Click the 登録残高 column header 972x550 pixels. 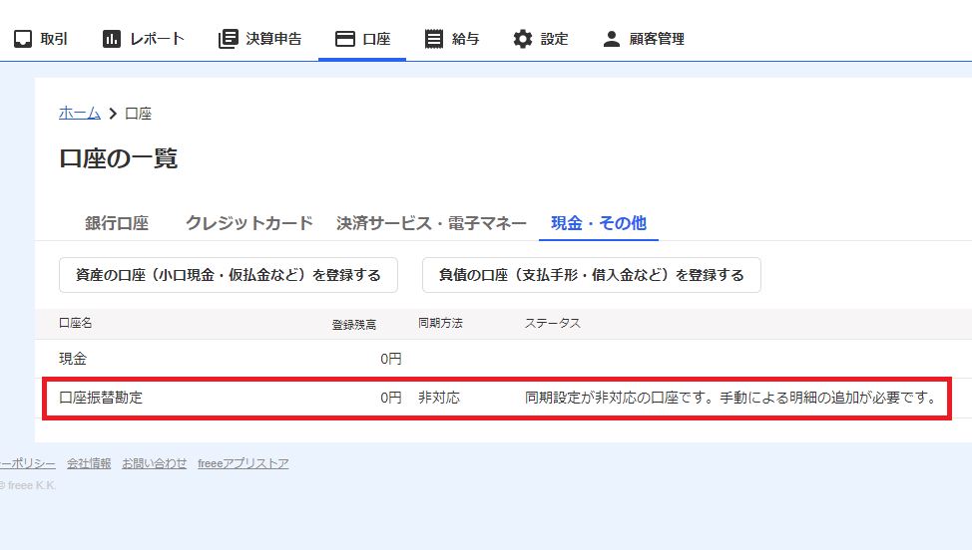pyautogui.click(x=354, y=325)
